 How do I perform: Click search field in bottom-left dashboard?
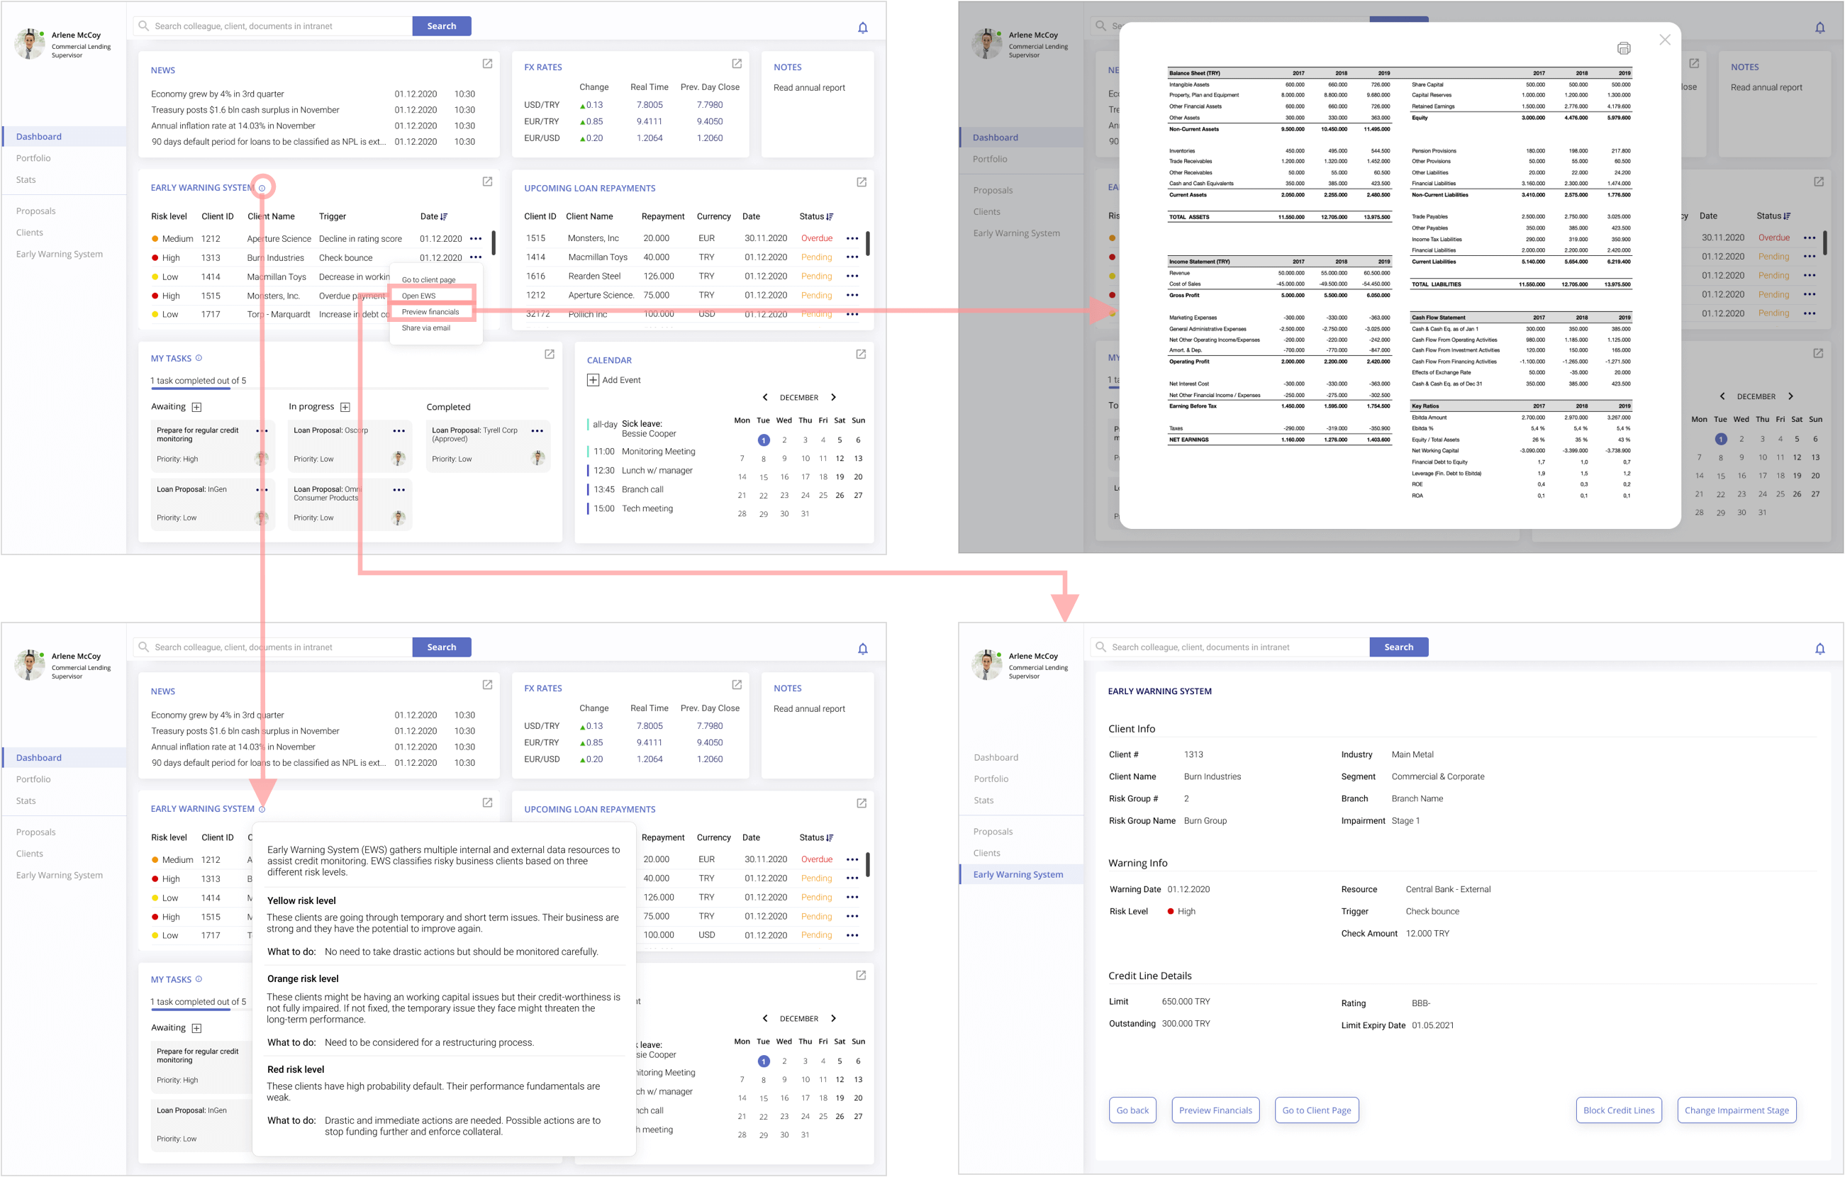click(x=272, y=647)
